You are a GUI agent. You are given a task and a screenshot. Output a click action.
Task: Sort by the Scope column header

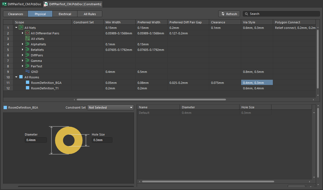[x=42, y=22]
